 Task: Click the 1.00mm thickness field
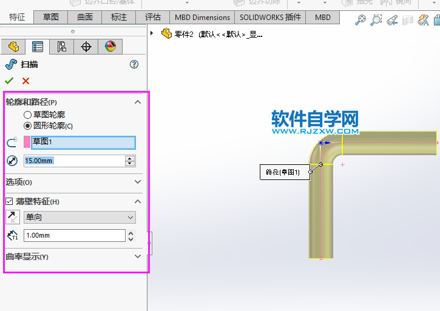pos(75,236)
